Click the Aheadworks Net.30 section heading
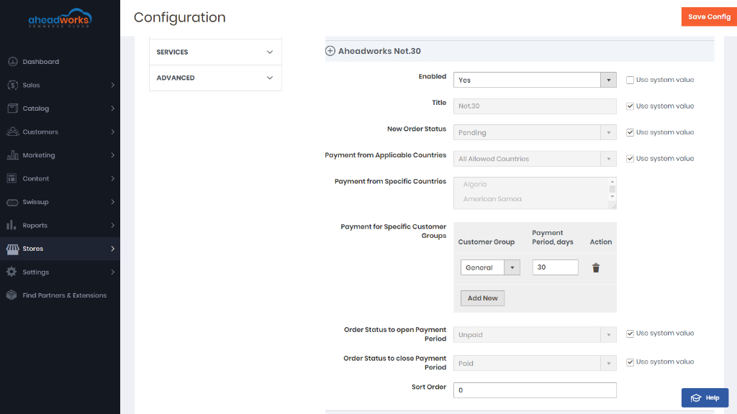This screenshot has width=737, height=414. coord(379,51)
